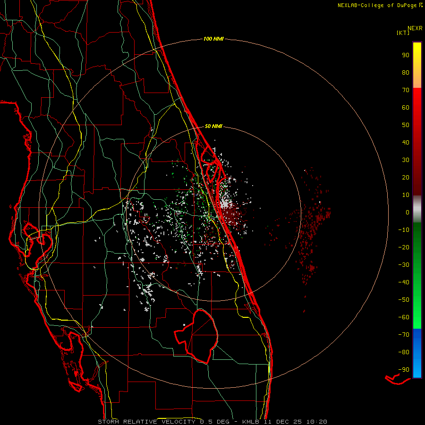Click the blue band of the color bar

417,353
